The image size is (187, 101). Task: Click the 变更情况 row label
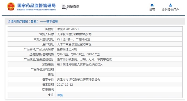[x=48, y=90]
